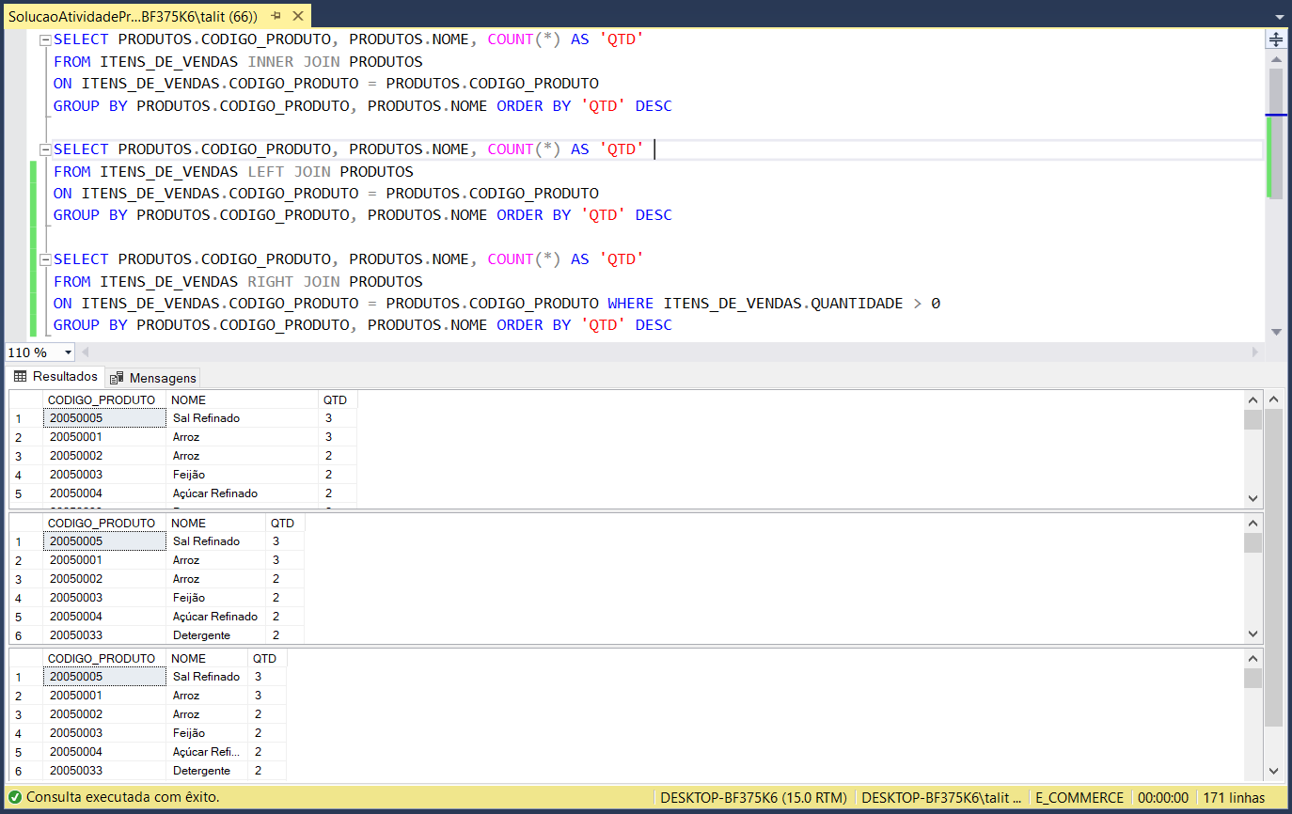Screen dimensions: 1292x814
Task: Click the outer results pane scroll-up arrow
Action: [1274, 399]
